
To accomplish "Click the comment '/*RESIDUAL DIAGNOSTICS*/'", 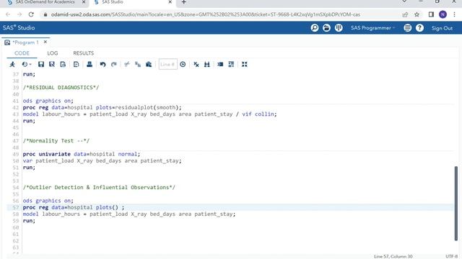I will [x=61, y=88].
